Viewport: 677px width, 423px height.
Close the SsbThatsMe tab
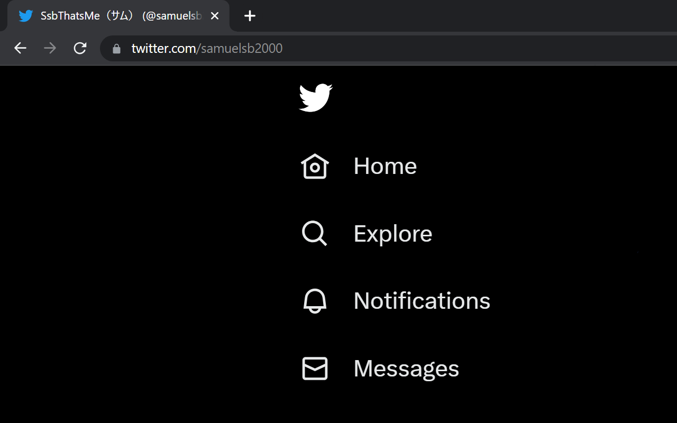pos(215,16)
